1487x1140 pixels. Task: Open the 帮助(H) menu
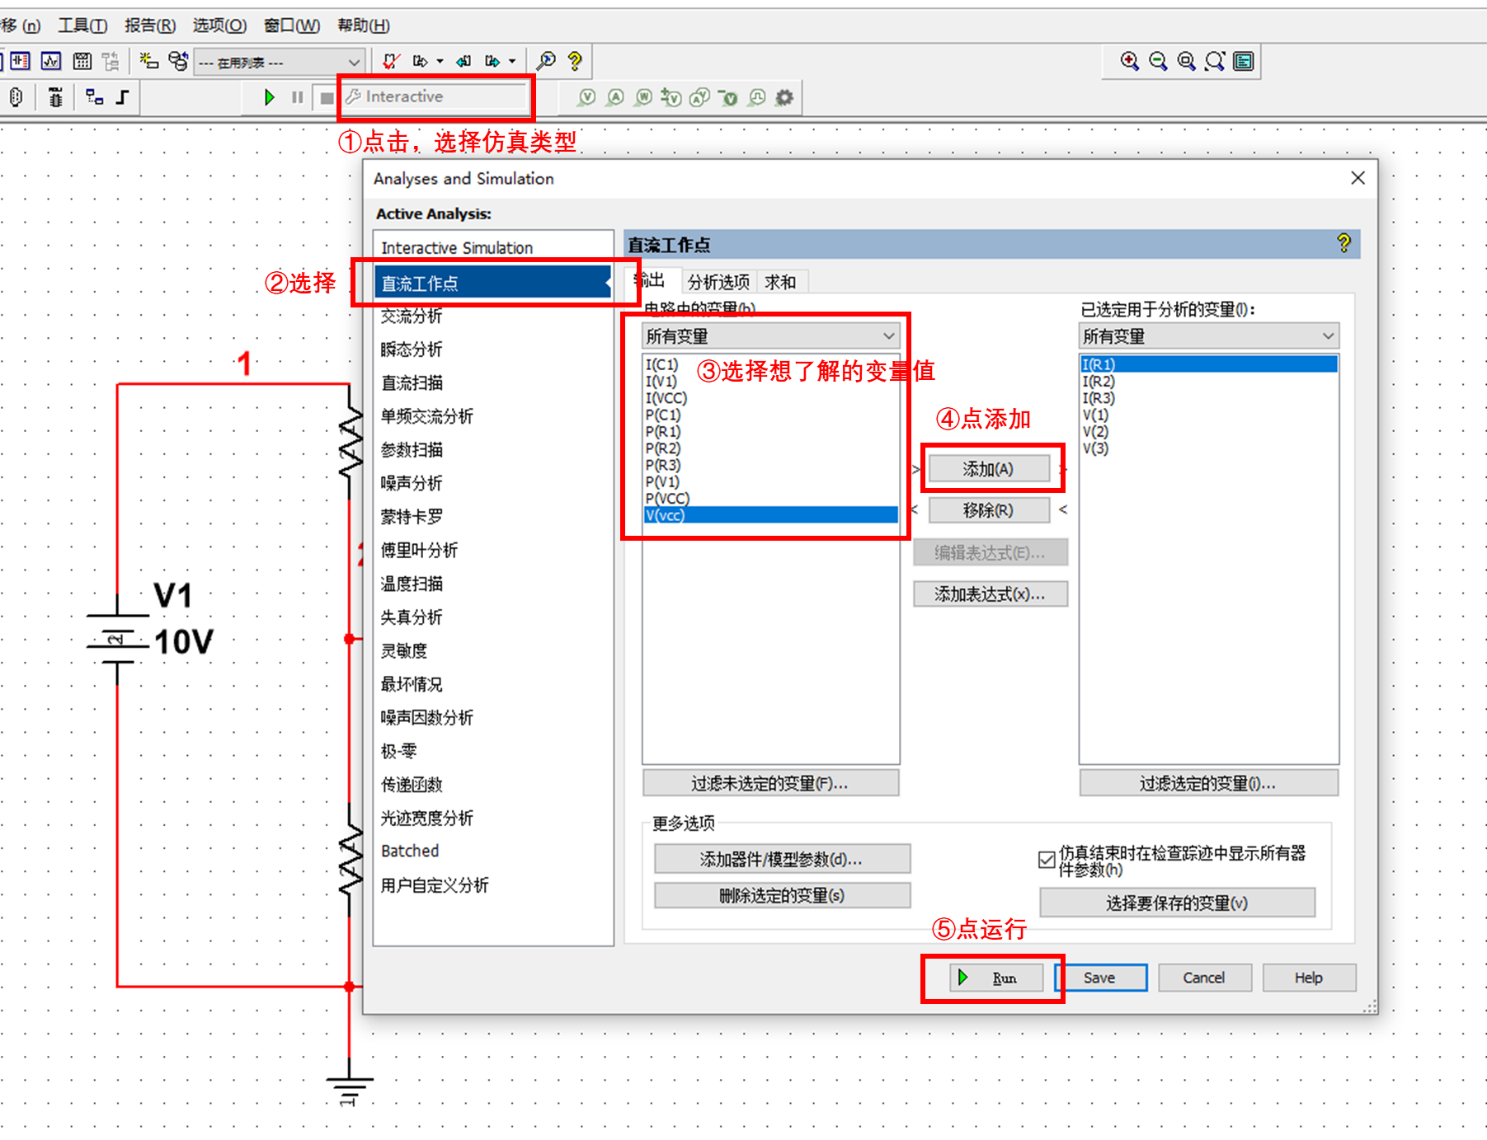(364, 26)
